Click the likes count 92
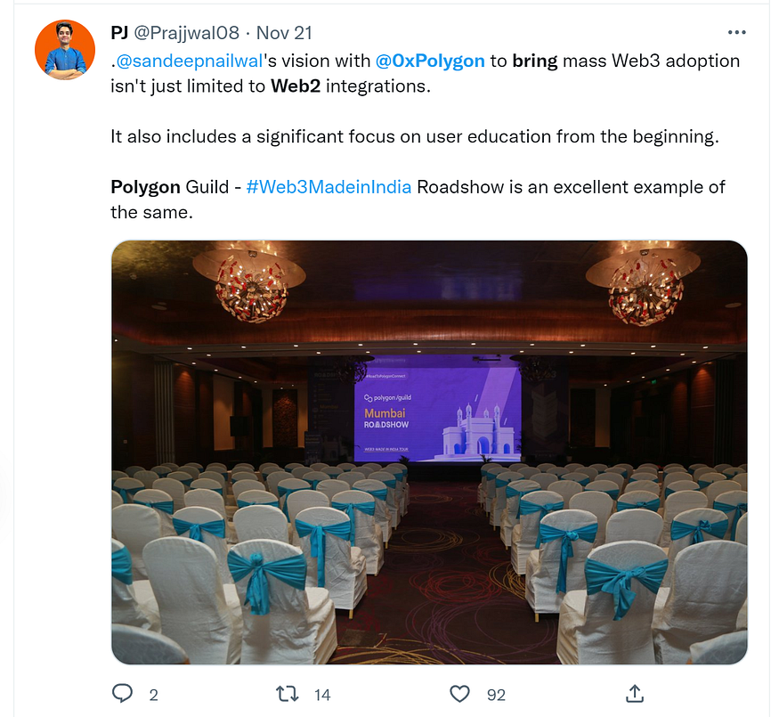This screenshot has height=717, width=779. tap(496, 695)
